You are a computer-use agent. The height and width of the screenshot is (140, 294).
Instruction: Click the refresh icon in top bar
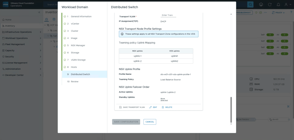point(270,5)
